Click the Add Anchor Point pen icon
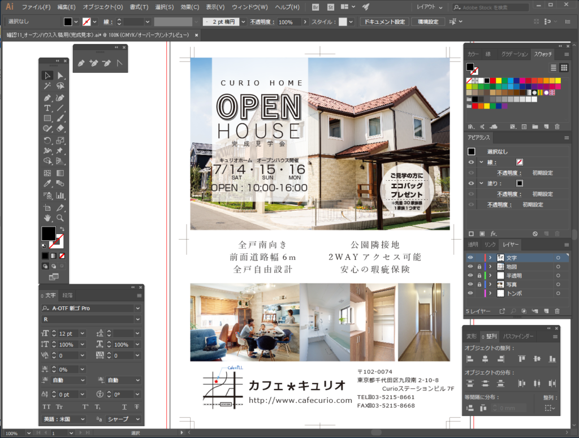The image size is (579, 438). pos(94,63)
